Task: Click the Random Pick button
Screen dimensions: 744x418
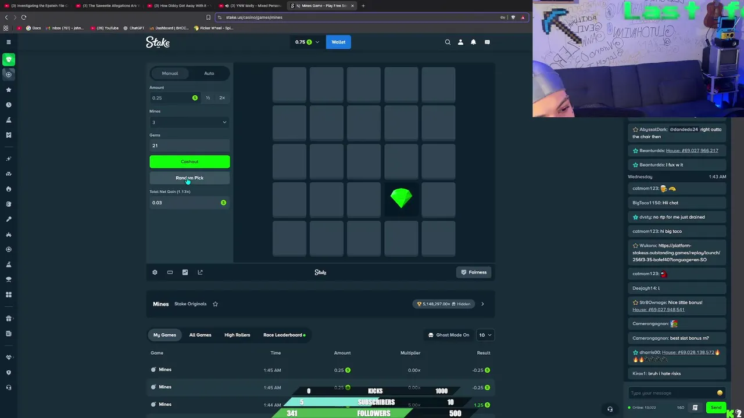Action: click(x=189, y=178)
